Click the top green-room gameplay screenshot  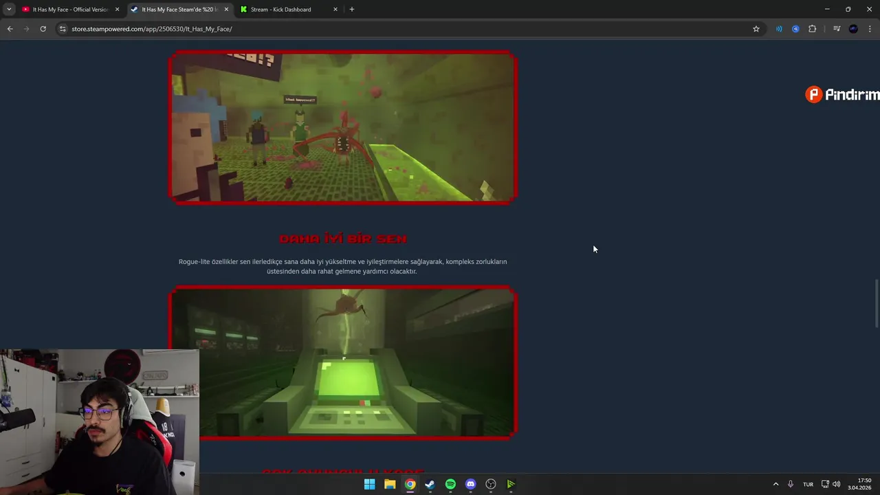pos(343,127)
